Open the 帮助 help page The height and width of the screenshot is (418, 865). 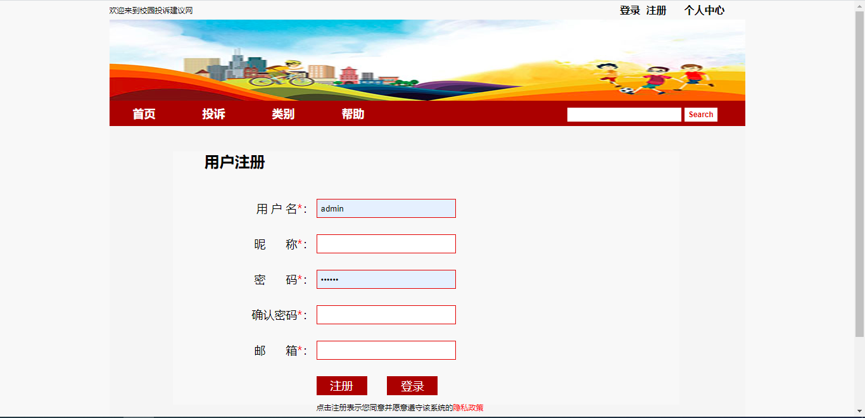click(x=353, y=114)
